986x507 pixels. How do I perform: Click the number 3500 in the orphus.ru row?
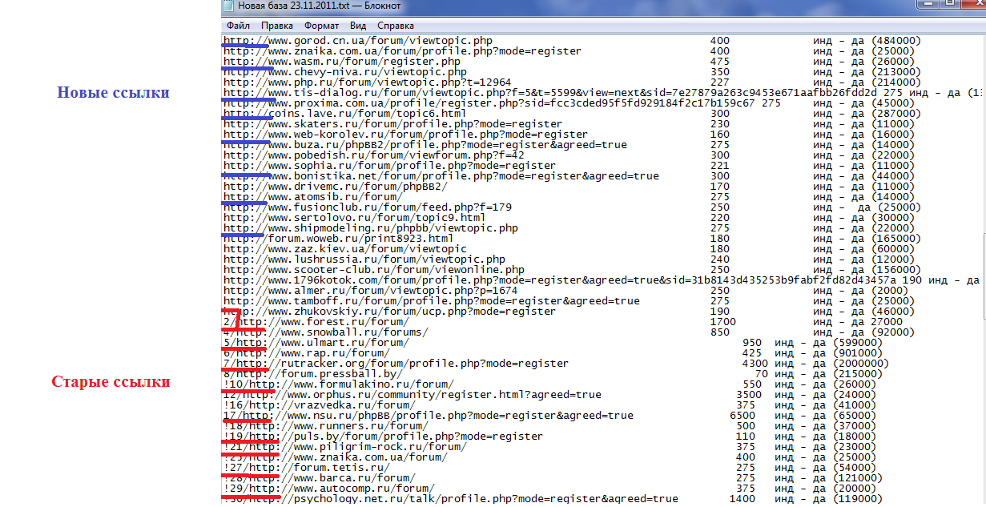point(749,395)
